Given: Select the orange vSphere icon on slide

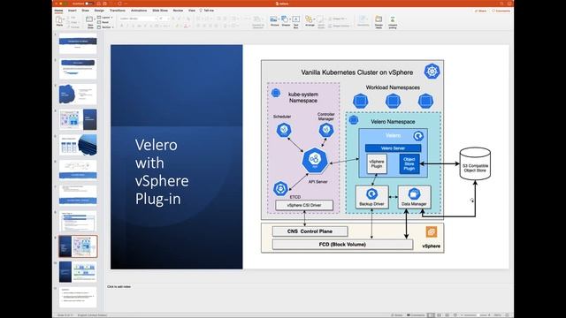Looking at the screenshot, I should coord(432,231).
